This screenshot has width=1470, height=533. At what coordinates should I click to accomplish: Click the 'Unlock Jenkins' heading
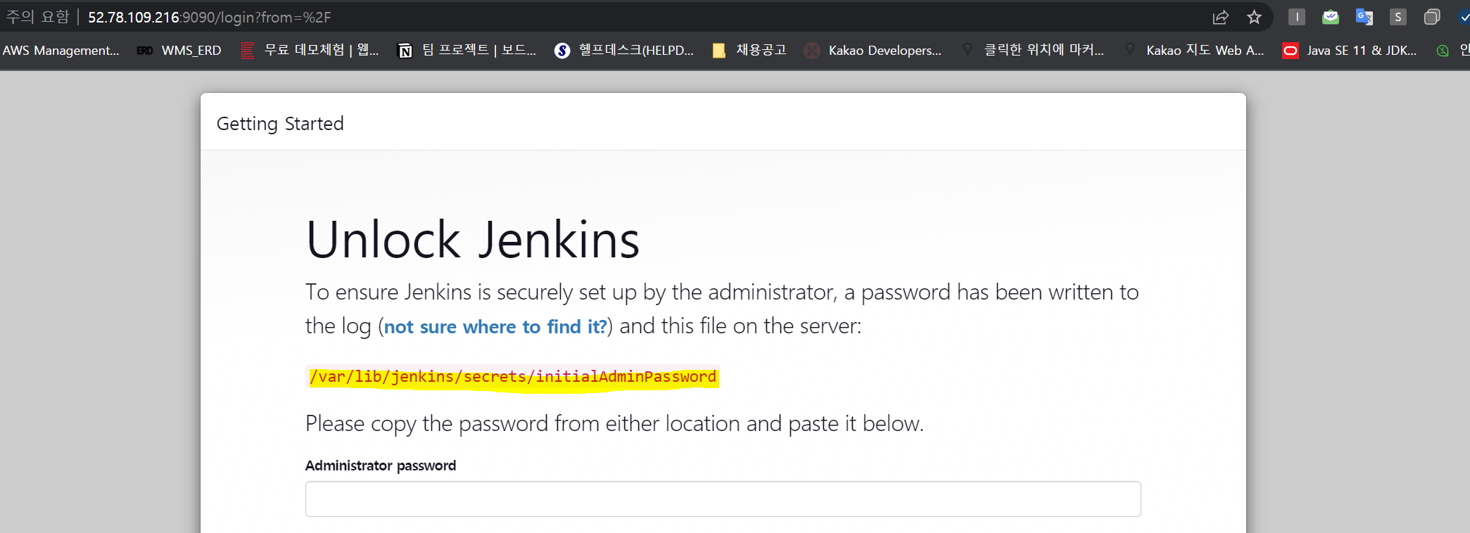tap(473, 240)
